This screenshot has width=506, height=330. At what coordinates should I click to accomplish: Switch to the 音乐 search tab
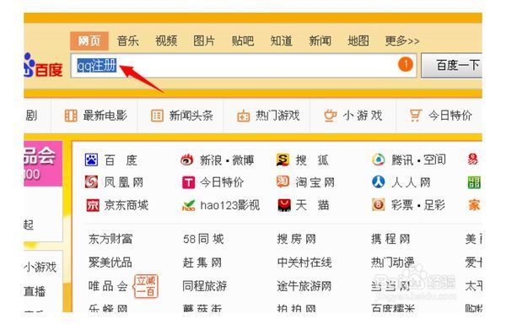click(128, 41)
